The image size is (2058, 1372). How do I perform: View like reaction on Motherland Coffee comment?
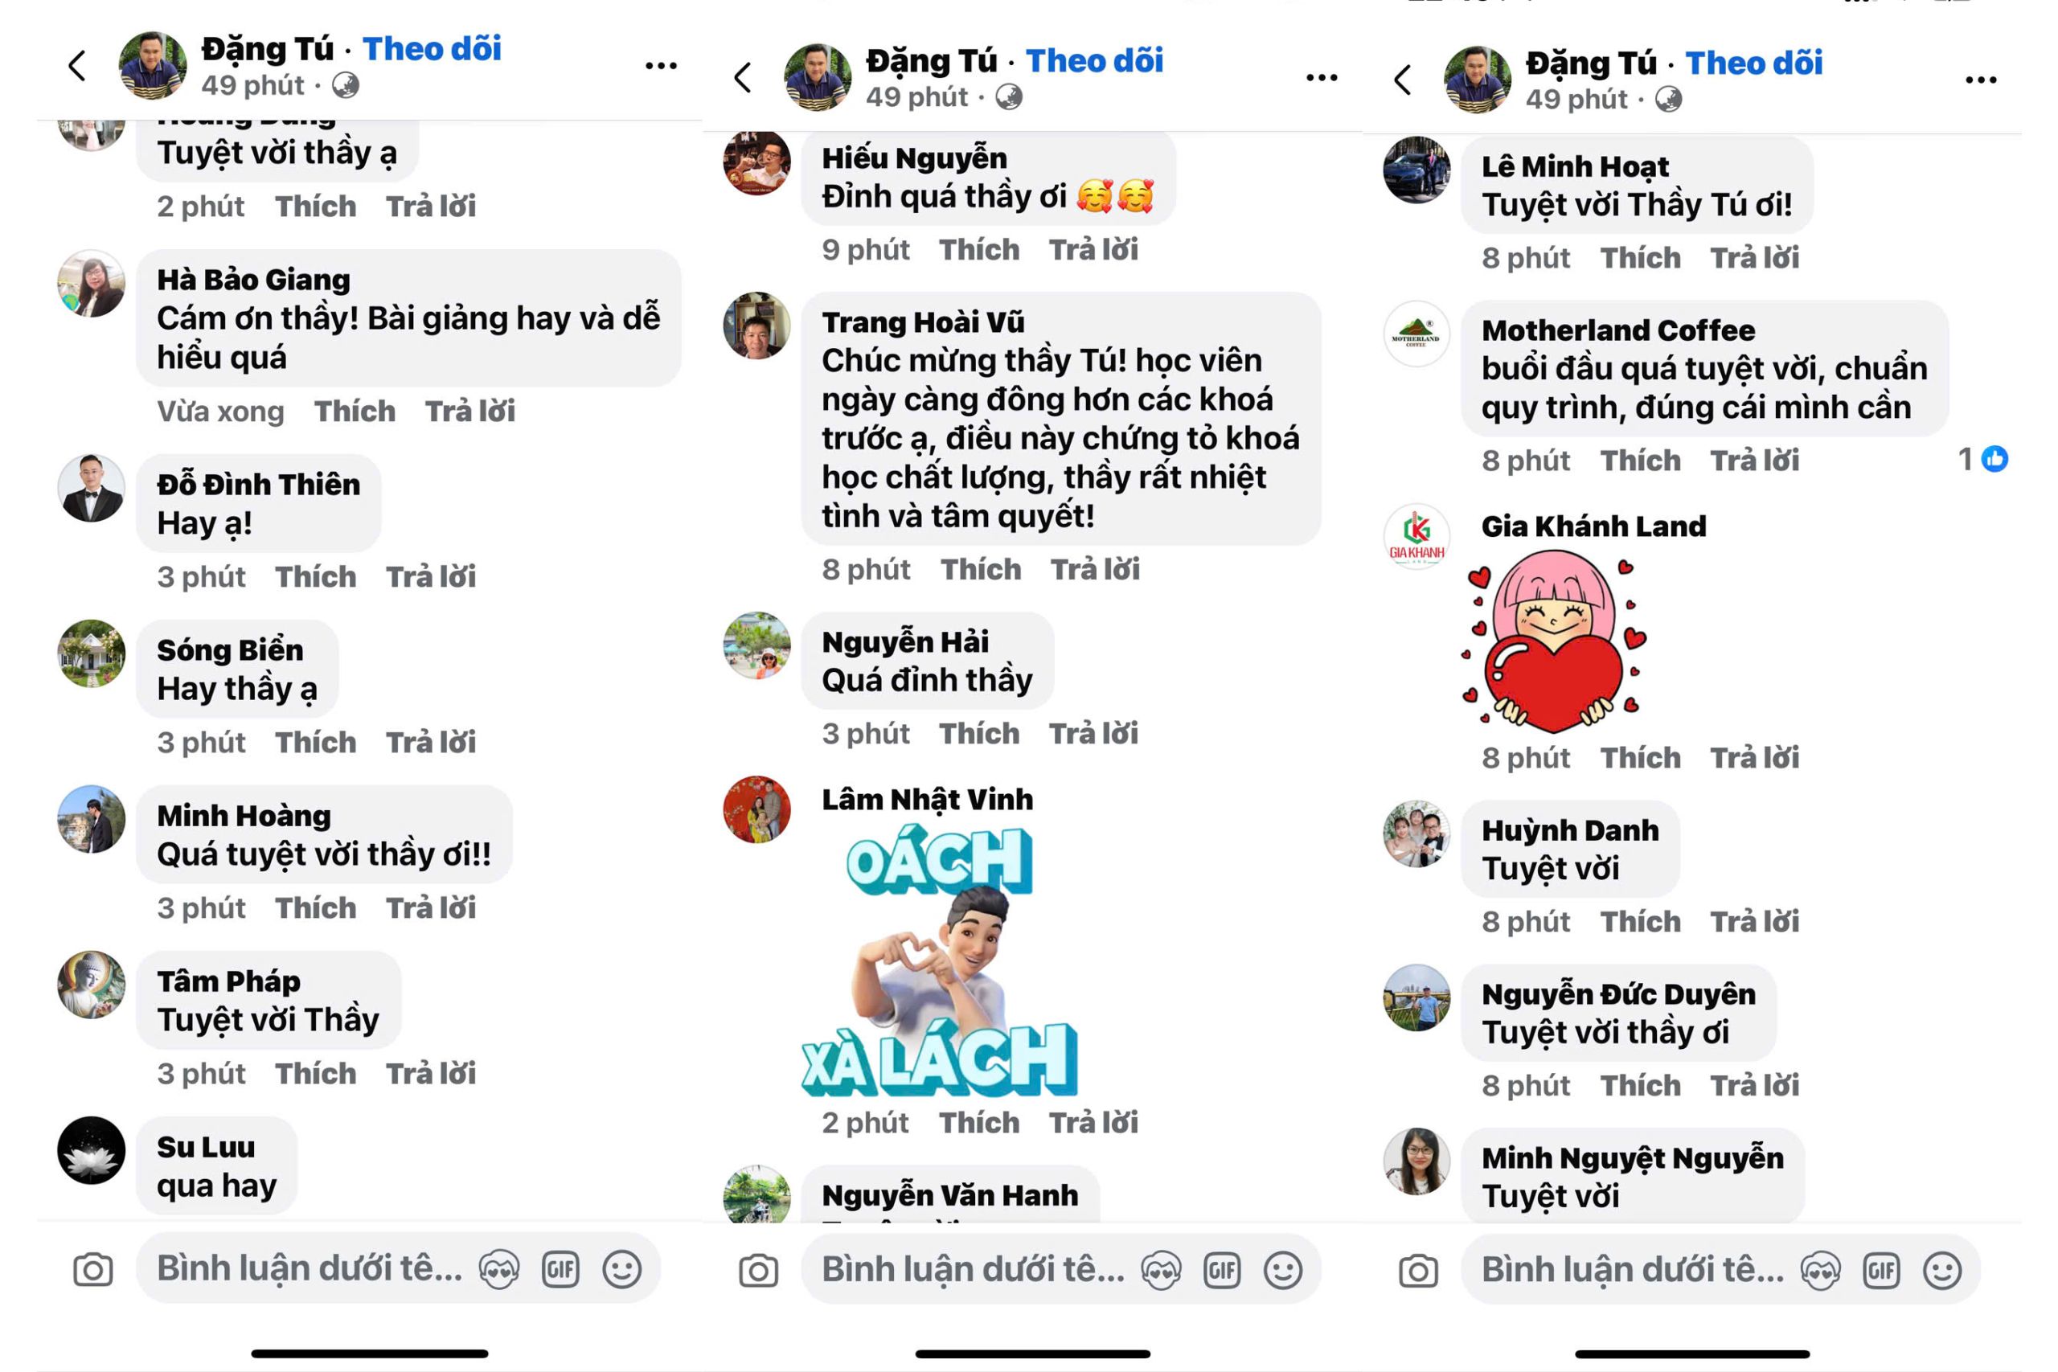(1982, 458)
